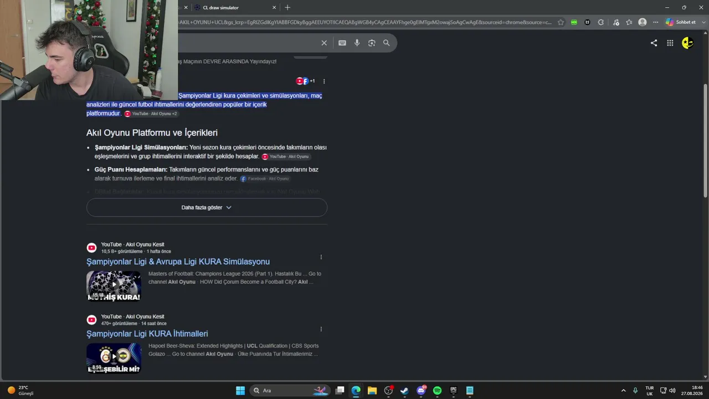This screenshot has width=709, height=399.
Task: Open the media control music icon
Action: coord(616,22)
